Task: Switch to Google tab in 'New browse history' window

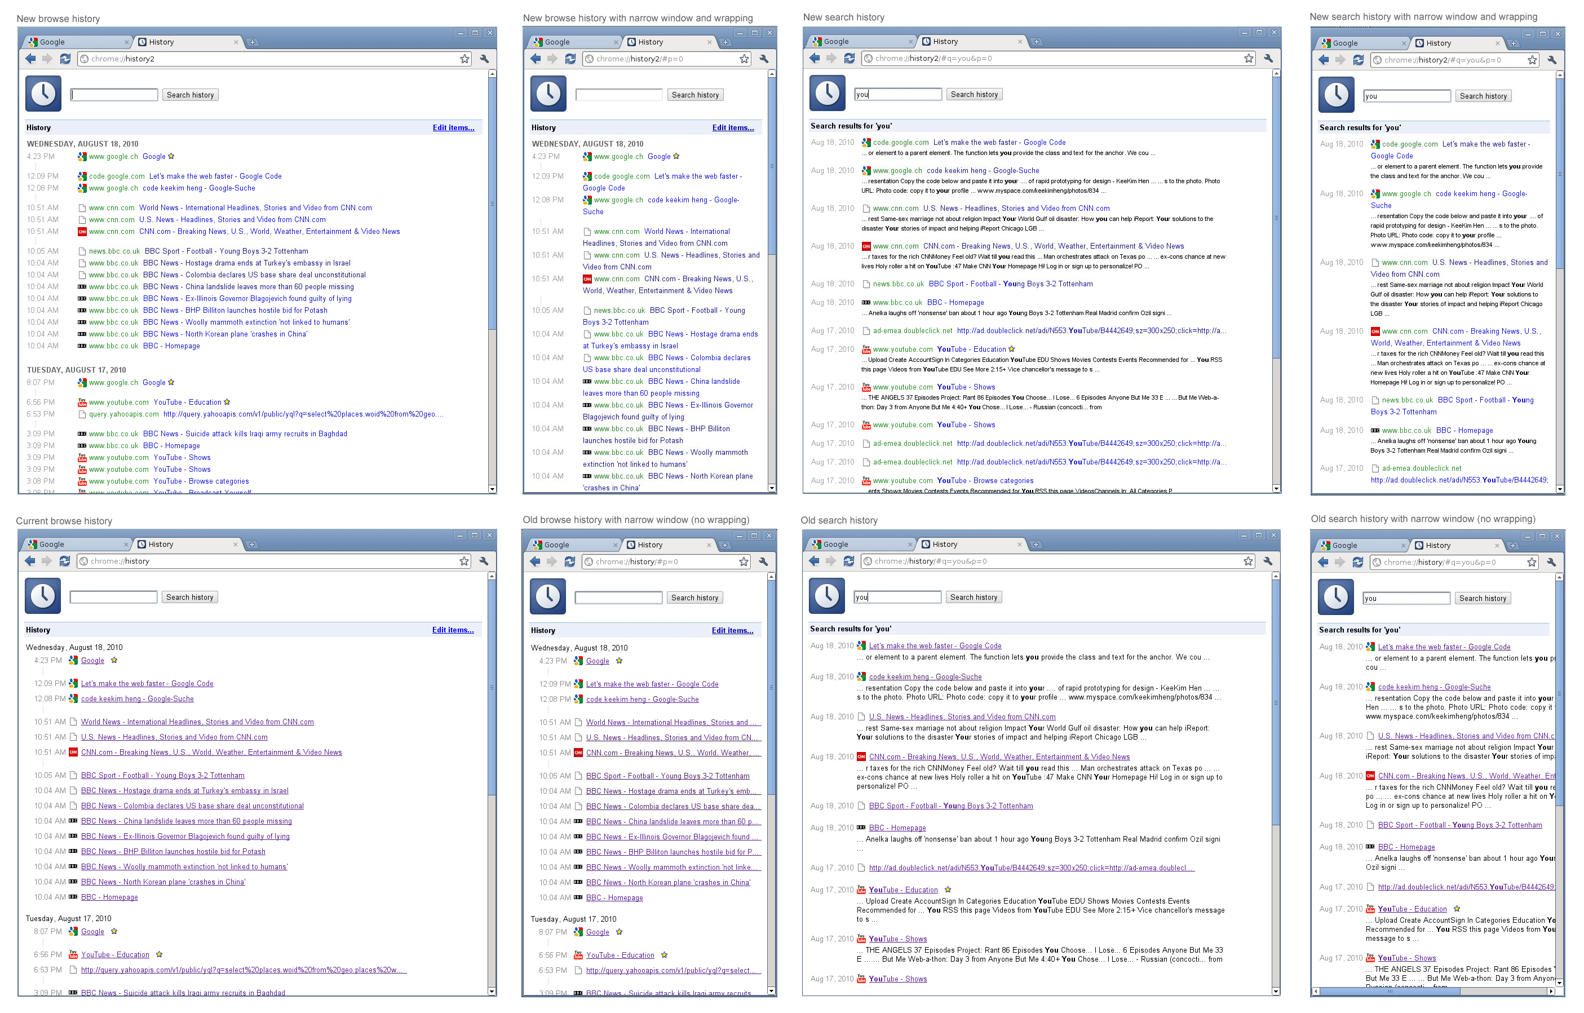Action: click(x=78, y=42)
